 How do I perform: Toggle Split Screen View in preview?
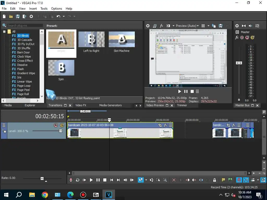(168, 26)
